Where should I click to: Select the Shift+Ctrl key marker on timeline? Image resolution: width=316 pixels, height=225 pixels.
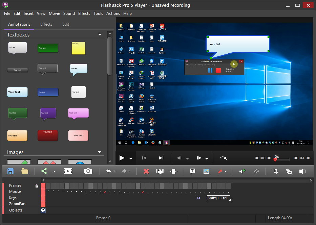coord(218,198)
